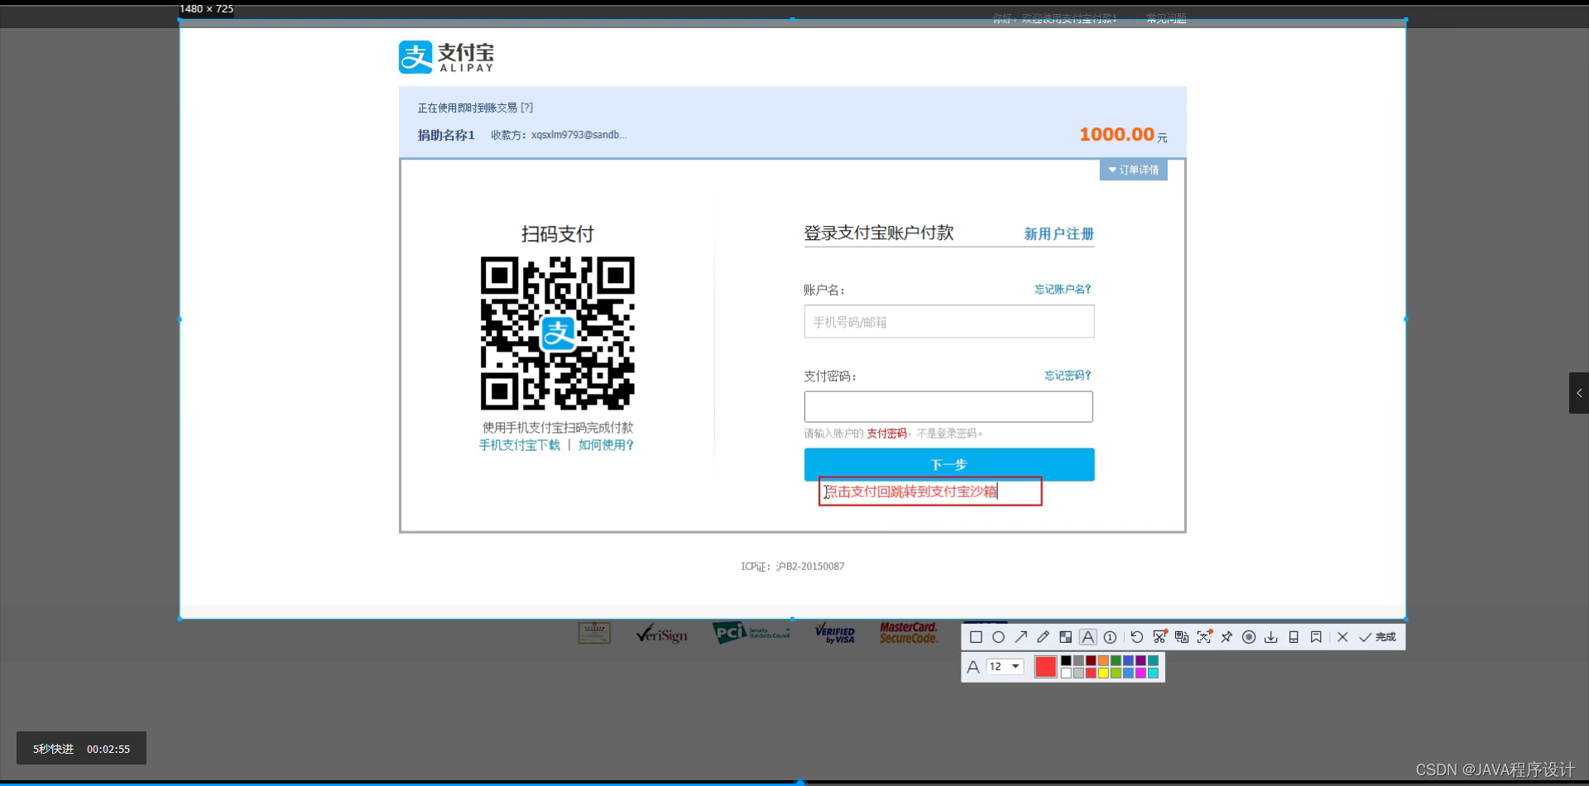Image resolution: width=1589 pixels, height=786 pixels.
Task: Click the large current red color swatch
Action: (1046, 666)
